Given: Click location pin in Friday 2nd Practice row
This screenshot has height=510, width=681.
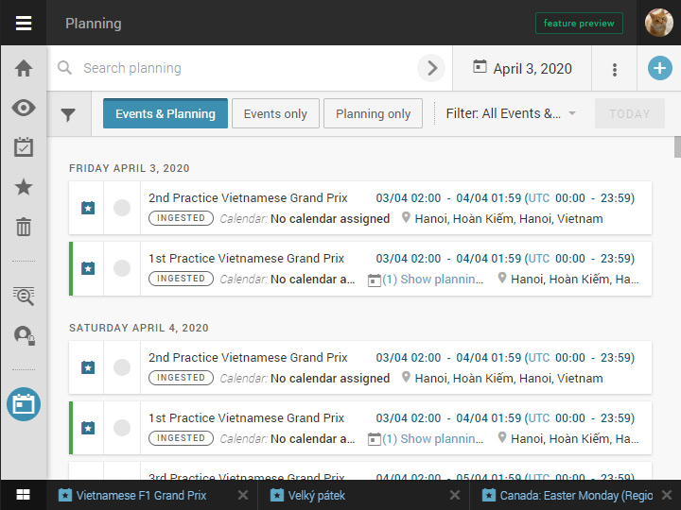Looking at the screenshot, I should click(x=406, y=217).
